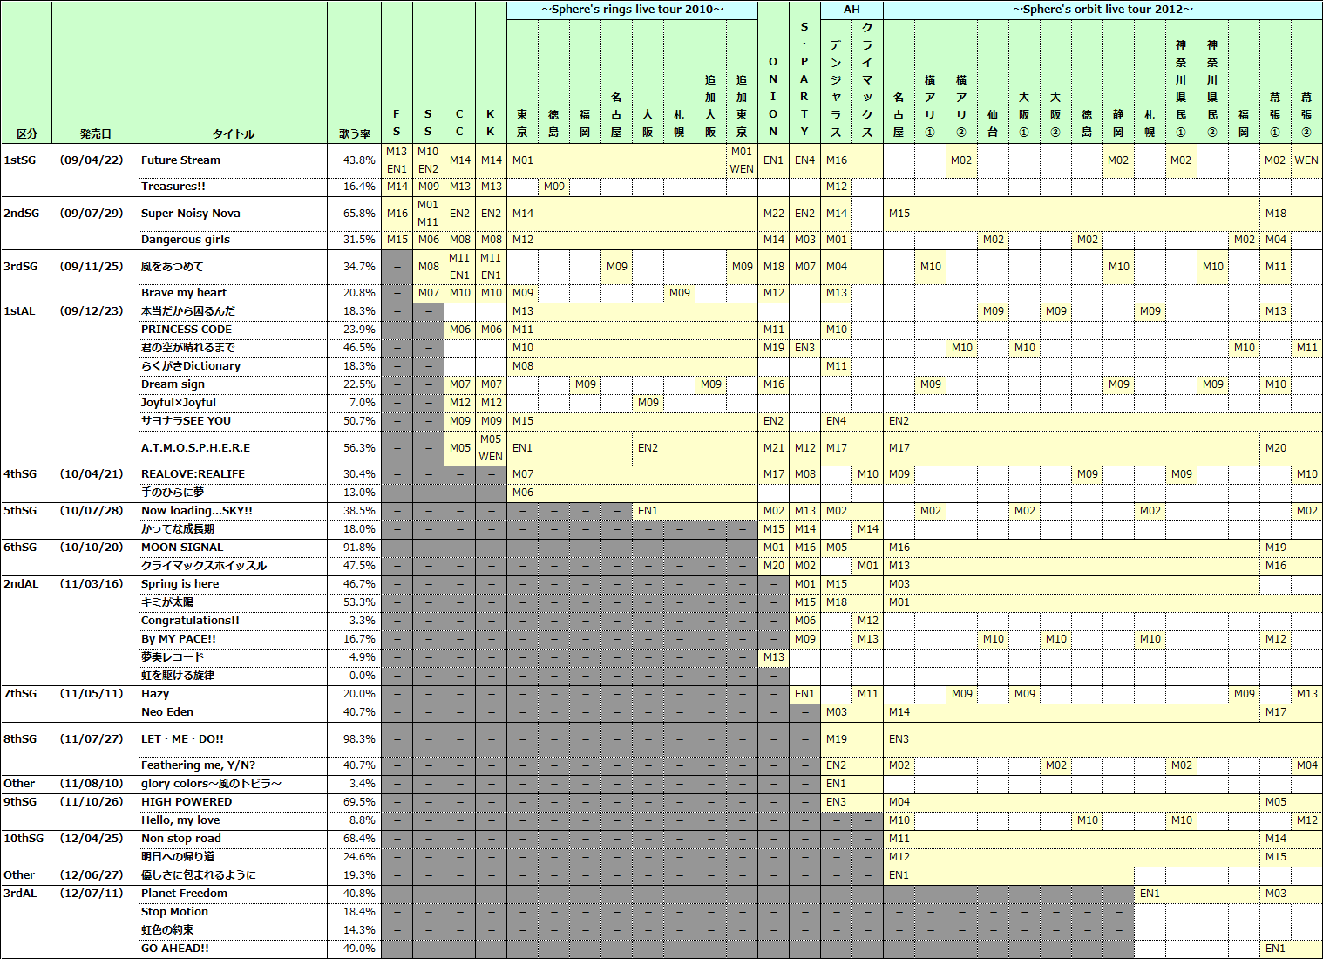Viewport: 1323px width, 959px height.
Task: Select the By MY PACE!! title cell
Action: [234, 639]
